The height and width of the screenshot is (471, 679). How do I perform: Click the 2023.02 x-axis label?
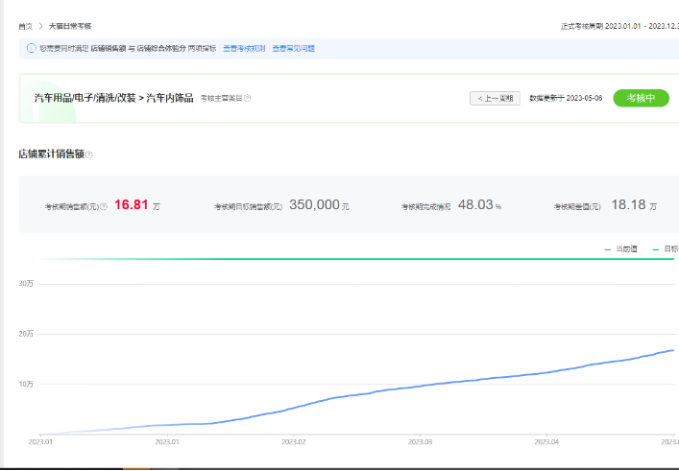point(294,442)
